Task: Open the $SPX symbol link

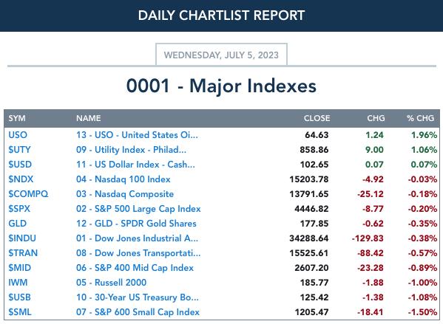Action: click(19, 209)
